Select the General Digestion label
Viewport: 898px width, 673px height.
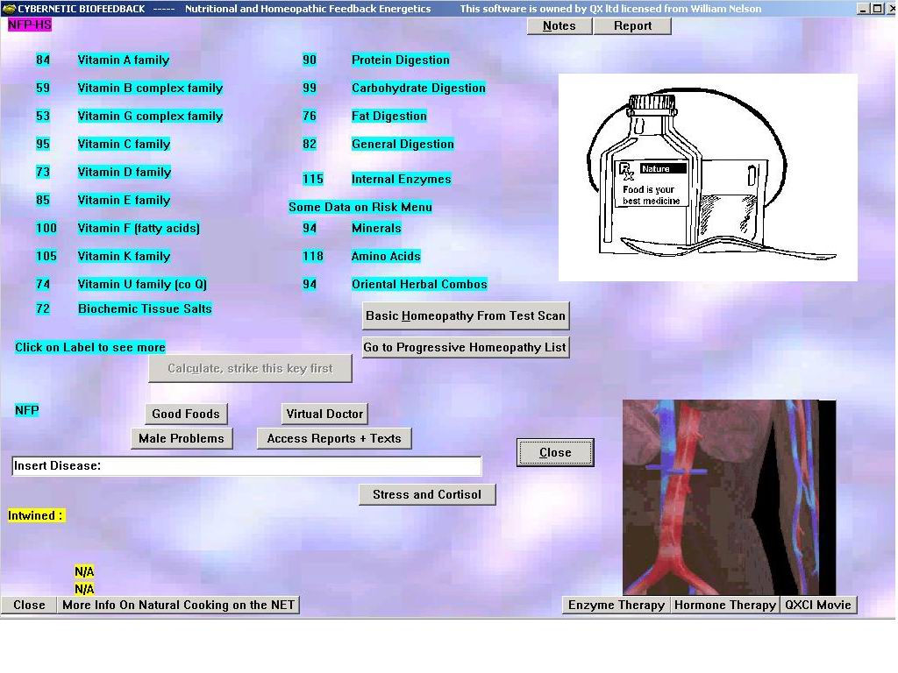[x=403, y=145]
